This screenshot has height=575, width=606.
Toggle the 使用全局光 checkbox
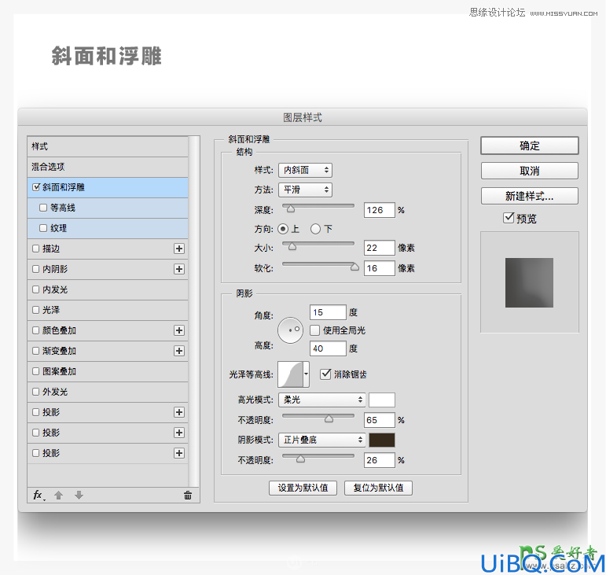tap(315, 330)
